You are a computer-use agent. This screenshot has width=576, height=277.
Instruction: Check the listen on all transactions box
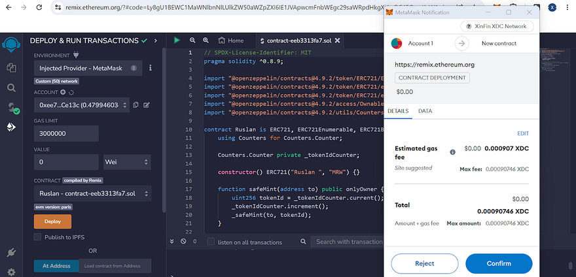coord(211,242)
